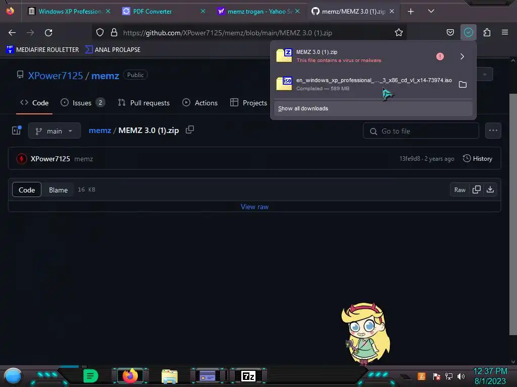Switch to Blame view
Image resolution: width=517 pixels, height=387 pixels.
click(x=58, y=190)
